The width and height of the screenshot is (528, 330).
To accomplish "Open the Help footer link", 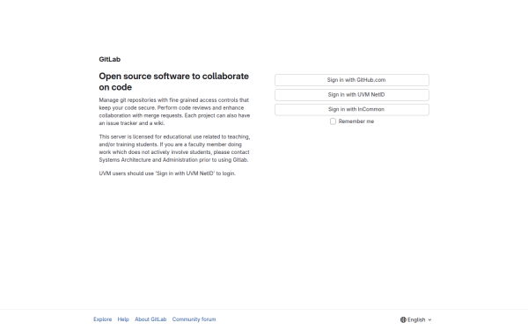I will coord(123,319).
